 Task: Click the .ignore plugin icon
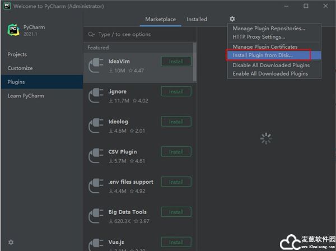pos(96,96)
